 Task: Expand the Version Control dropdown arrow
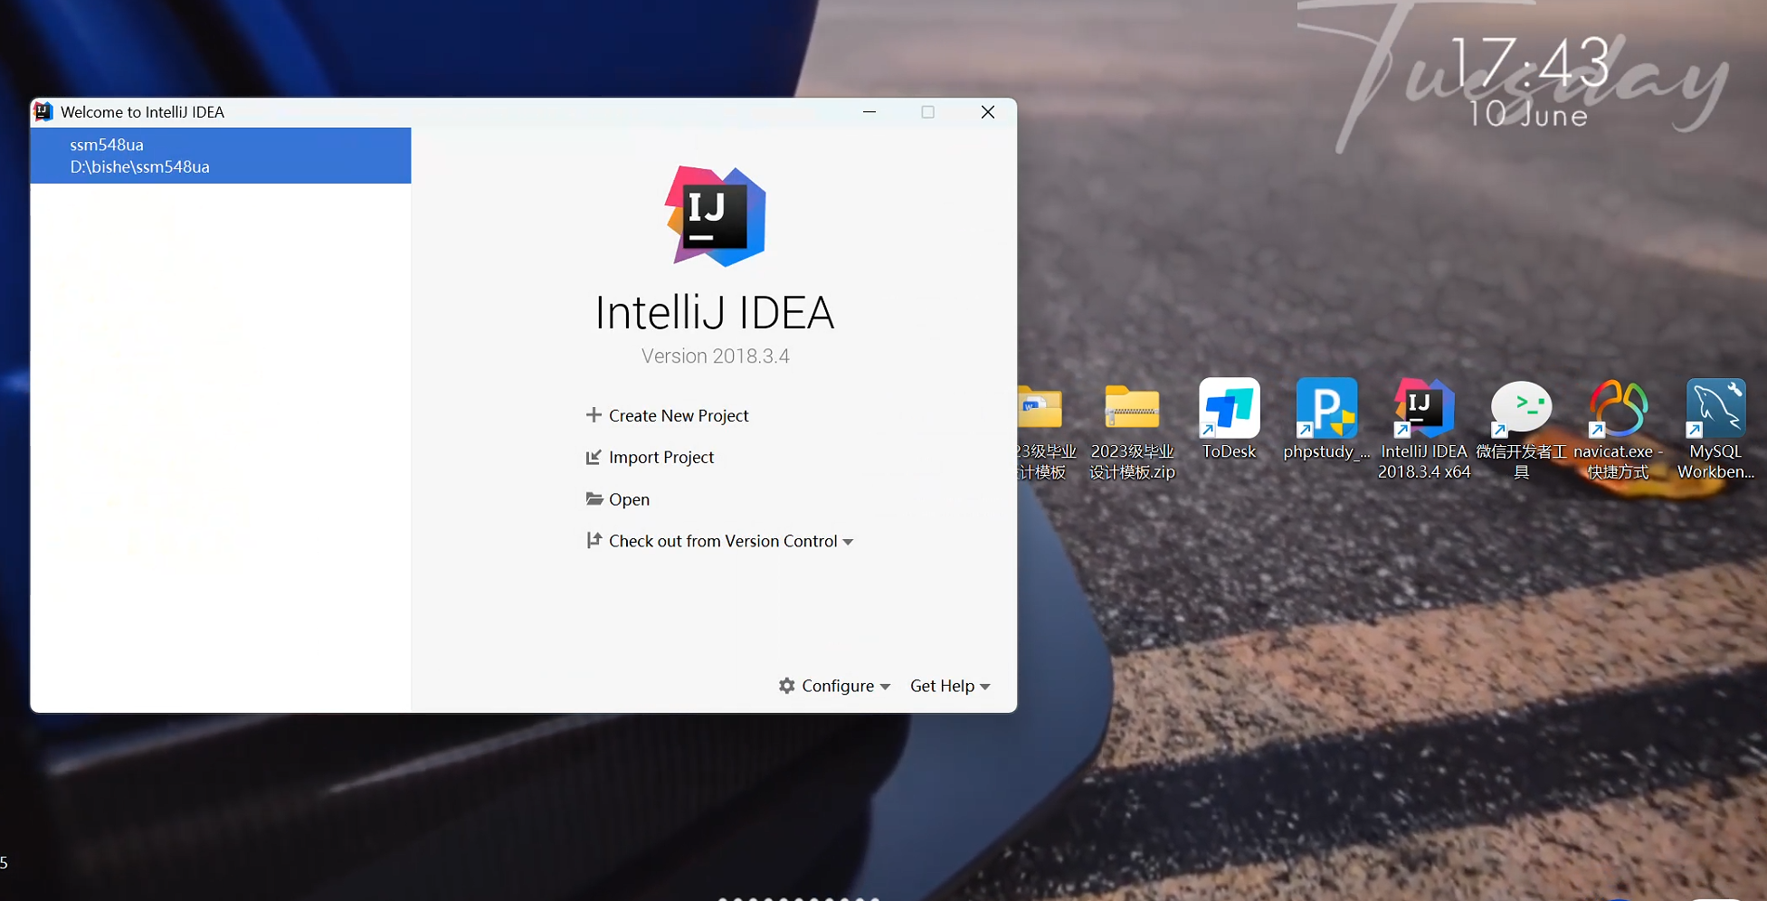(848, 542)
